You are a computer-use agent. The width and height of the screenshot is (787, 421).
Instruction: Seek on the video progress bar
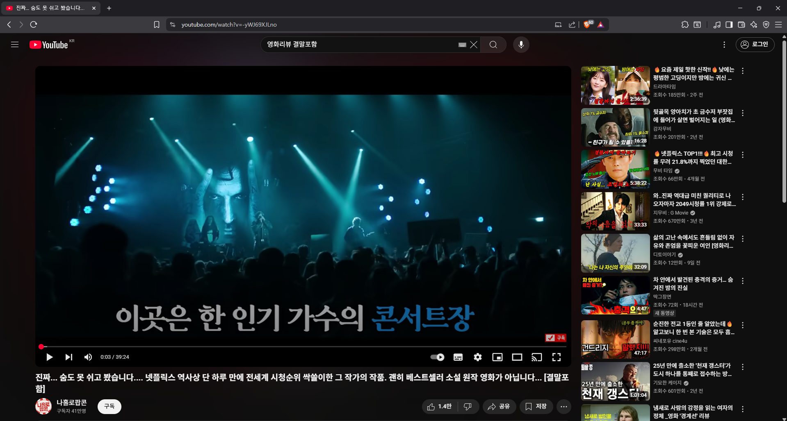click(303, 346)
